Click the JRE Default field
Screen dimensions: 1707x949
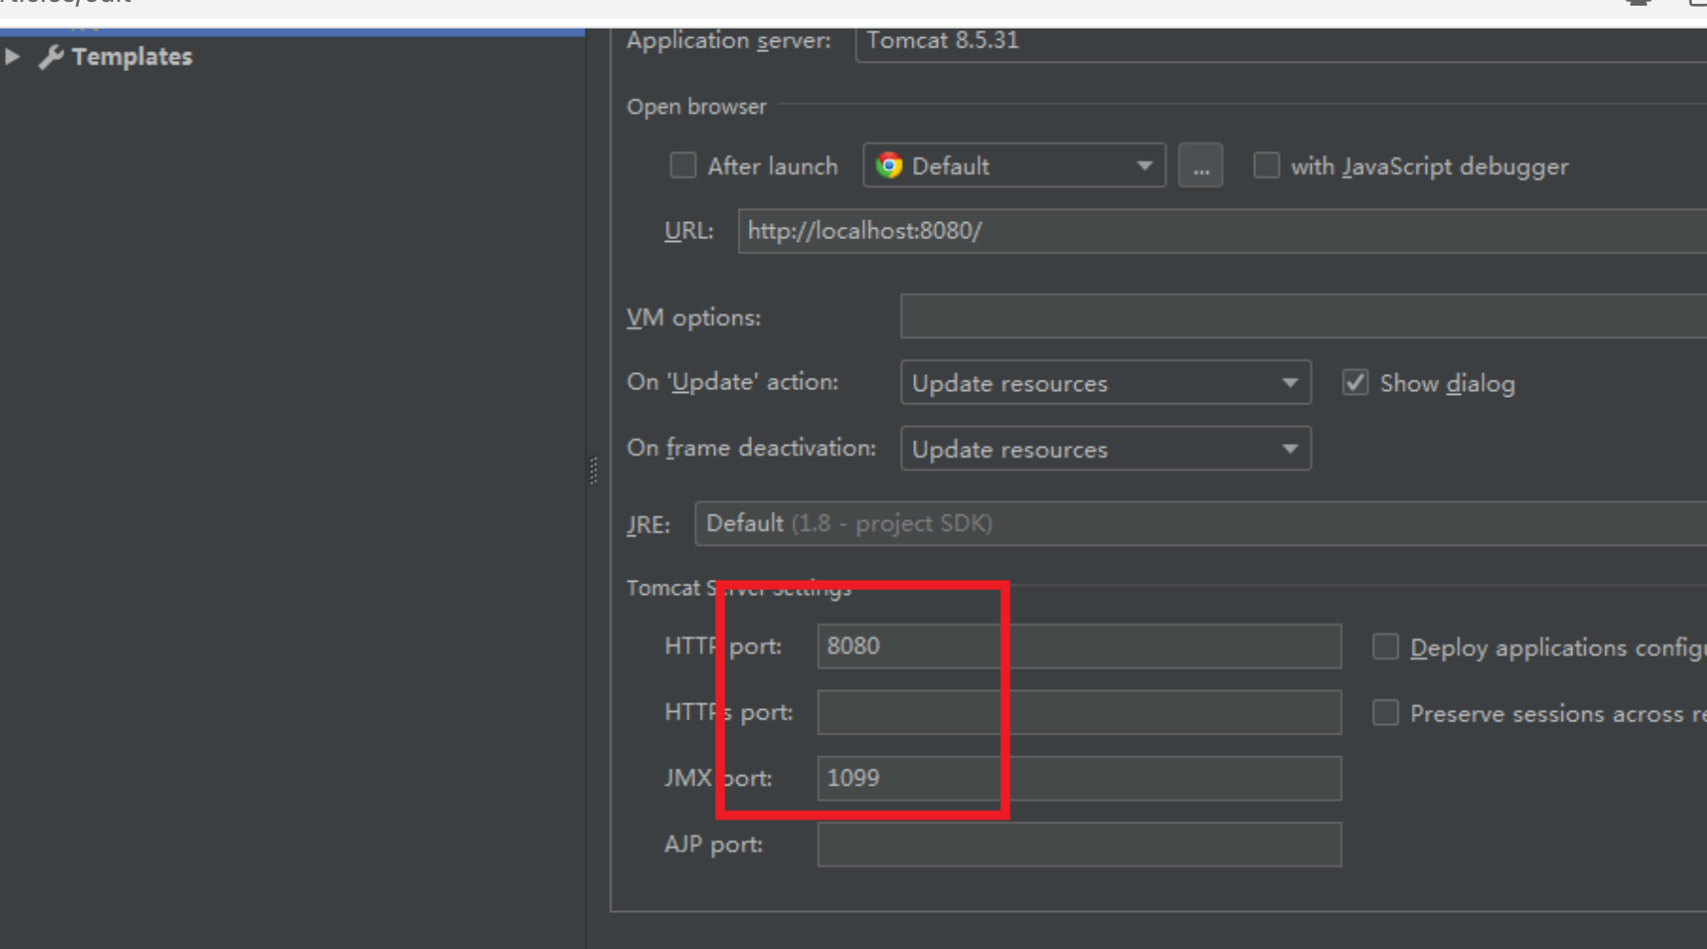(1201, 524)
